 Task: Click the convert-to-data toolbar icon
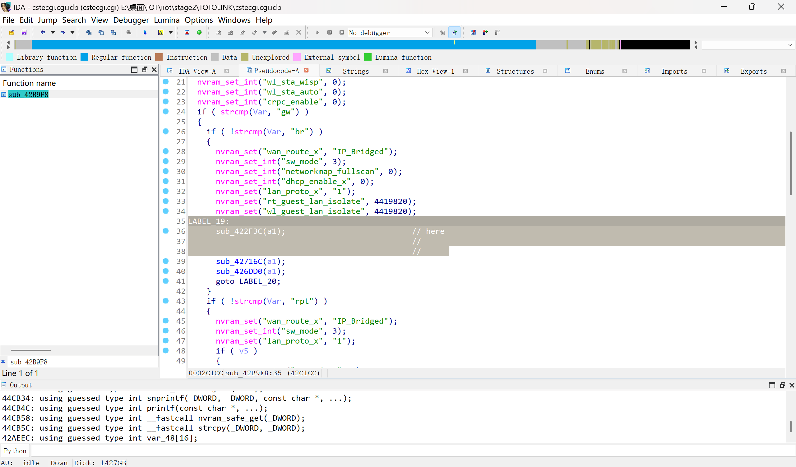230,32
